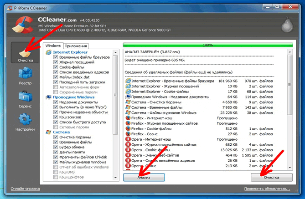This screenshot has height=199, width=305.
Task: Click the 100% green progress bar
Action: click(x=208, y=45)
